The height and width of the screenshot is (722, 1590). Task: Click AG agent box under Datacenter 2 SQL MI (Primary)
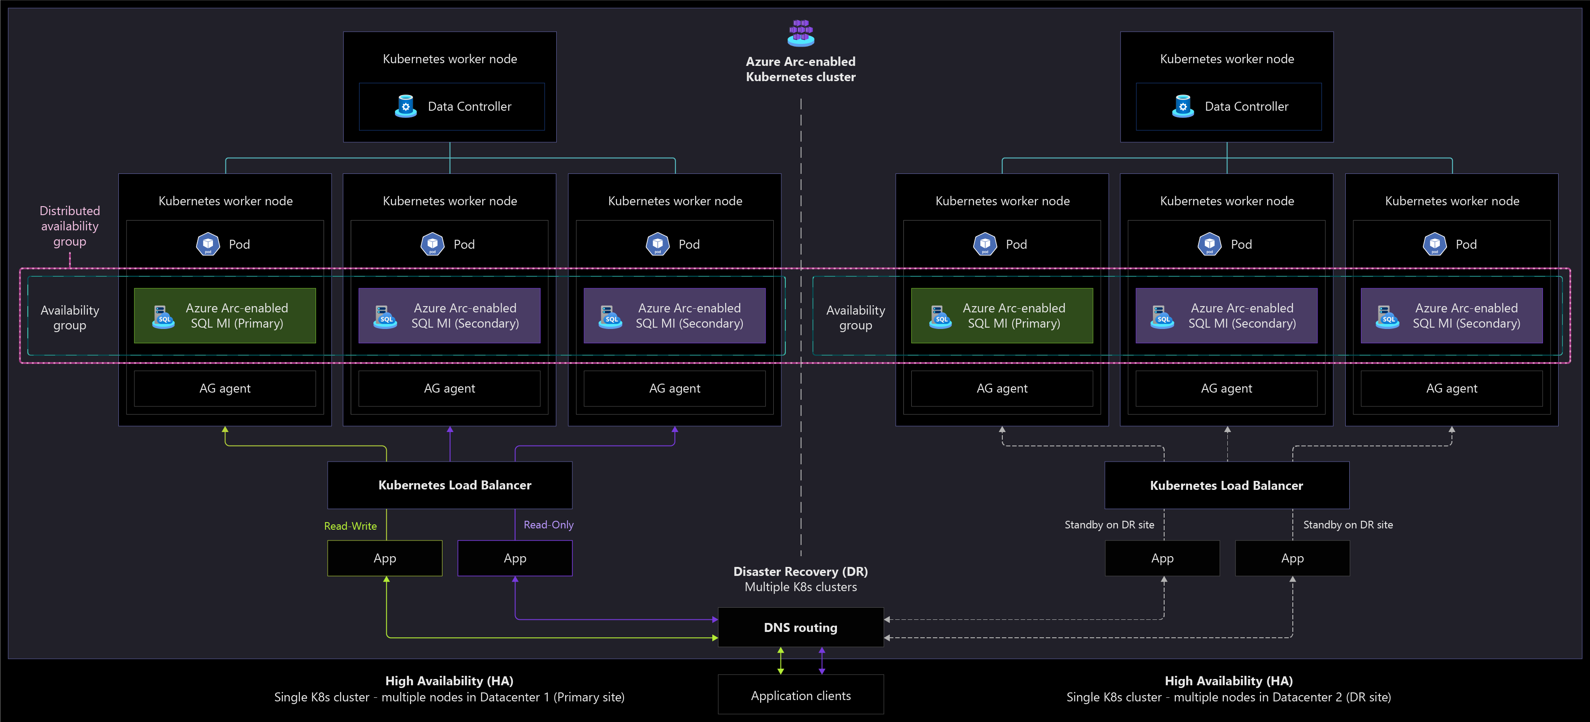[x=1002, y=388]
